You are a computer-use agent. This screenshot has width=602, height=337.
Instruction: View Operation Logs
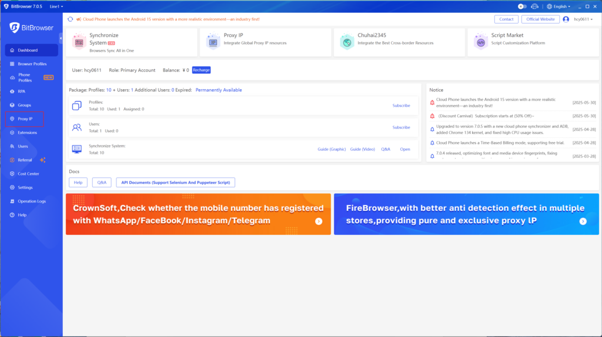coord(32,201)
